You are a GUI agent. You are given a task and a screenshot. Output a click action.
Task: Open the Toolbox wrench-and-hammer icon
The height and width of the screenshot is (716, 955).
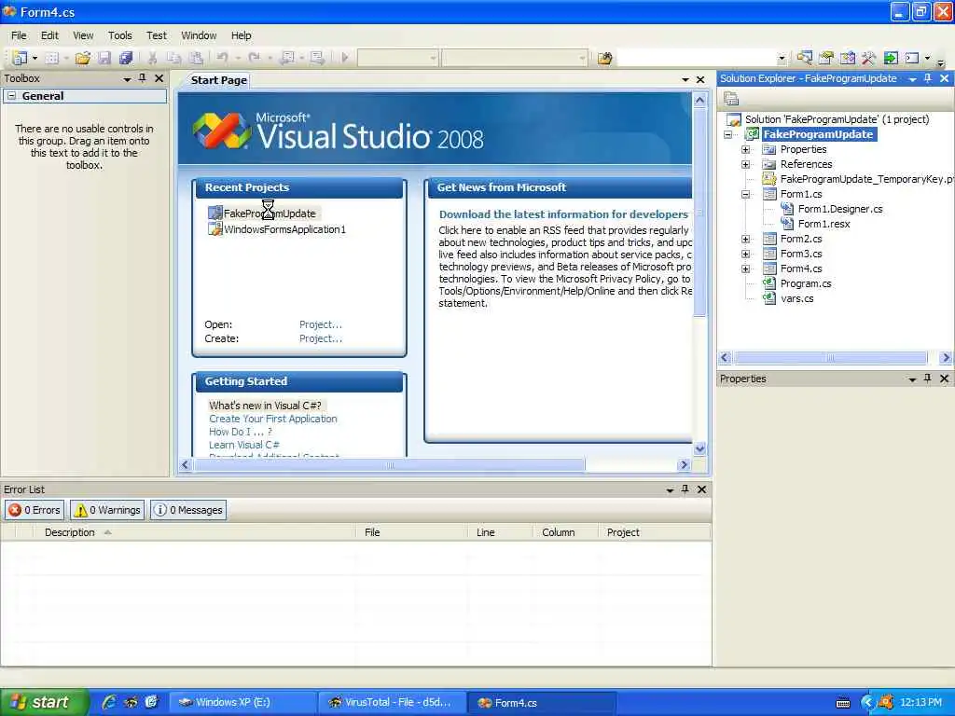pos(868,58)
